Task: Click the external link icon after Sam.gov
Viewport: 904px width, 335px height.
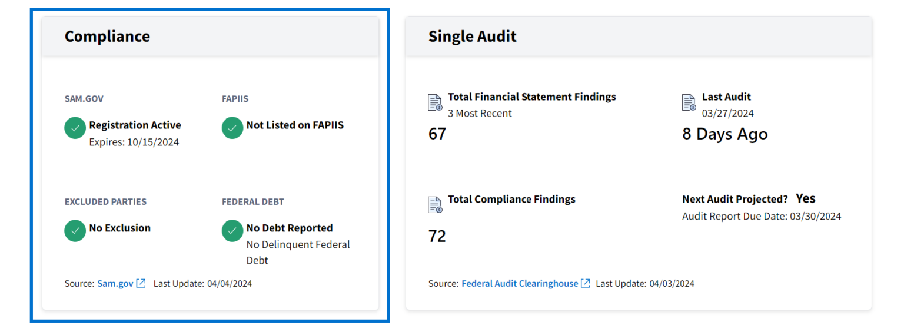Action: (141, 284)
